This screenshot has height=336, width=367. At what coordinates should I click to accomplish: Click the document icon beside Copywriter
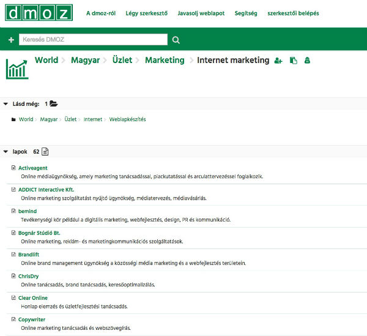coord(13,319)
